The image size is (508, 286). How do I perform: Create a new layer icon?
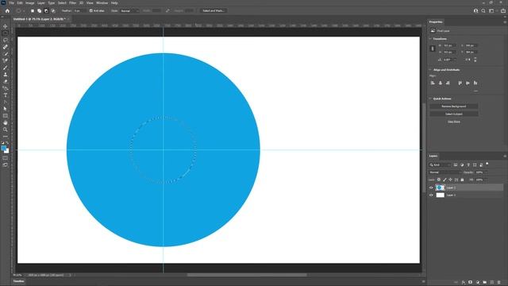[492, 283]
